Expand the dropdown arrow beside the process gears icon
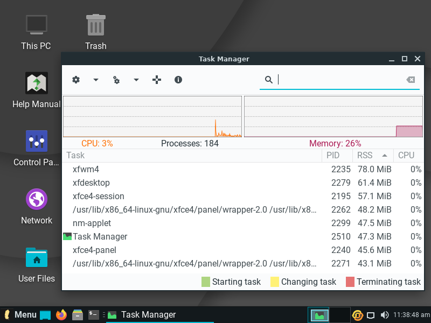 (x=136, y=80)
